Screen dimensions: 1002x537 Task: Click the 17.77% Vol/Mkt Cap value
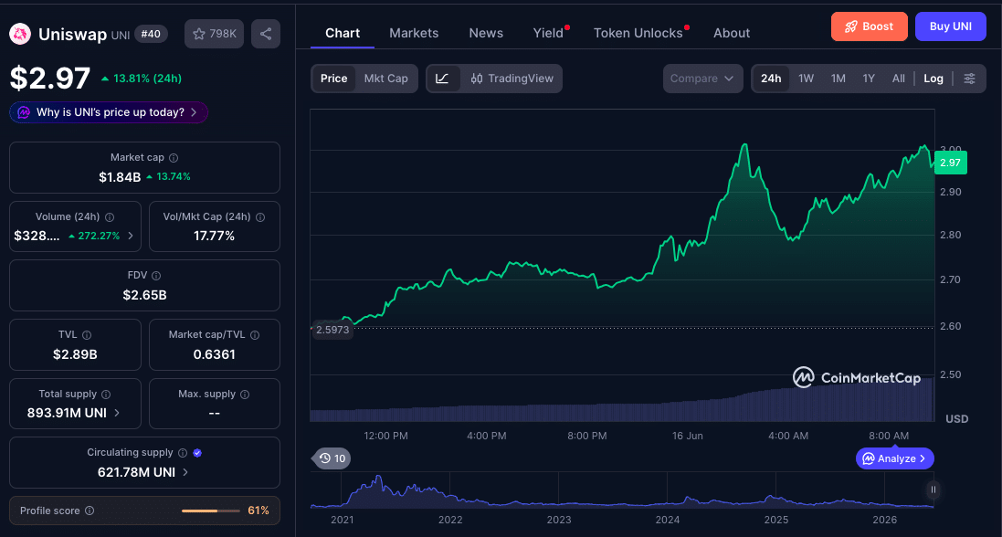(x=214, y=236)
